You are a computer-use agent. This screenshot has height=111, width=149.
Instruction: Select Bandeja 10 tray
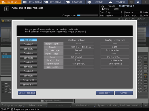coord(29,80)
